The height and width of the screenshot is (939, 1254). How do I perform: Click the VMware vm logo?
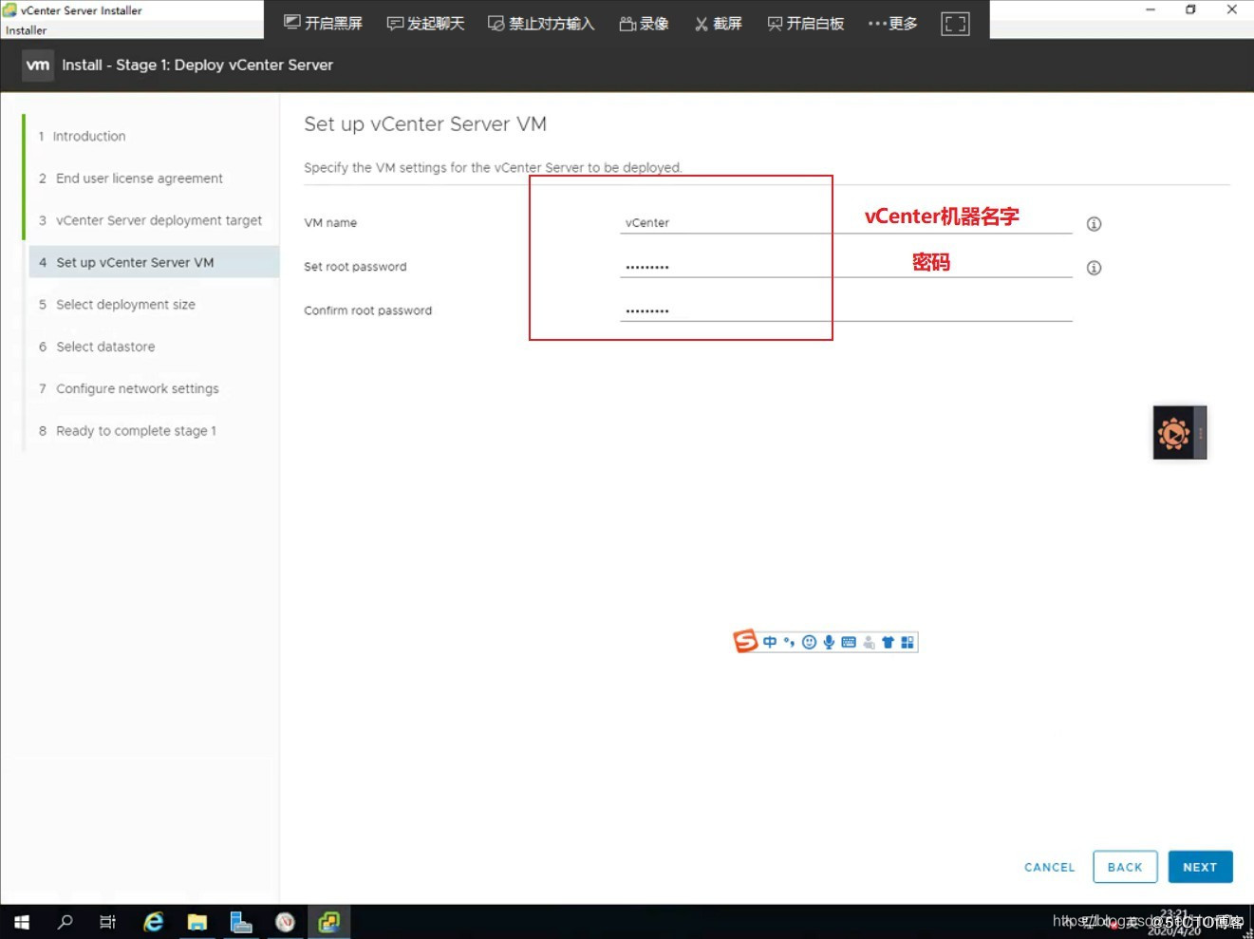(38, 65)
